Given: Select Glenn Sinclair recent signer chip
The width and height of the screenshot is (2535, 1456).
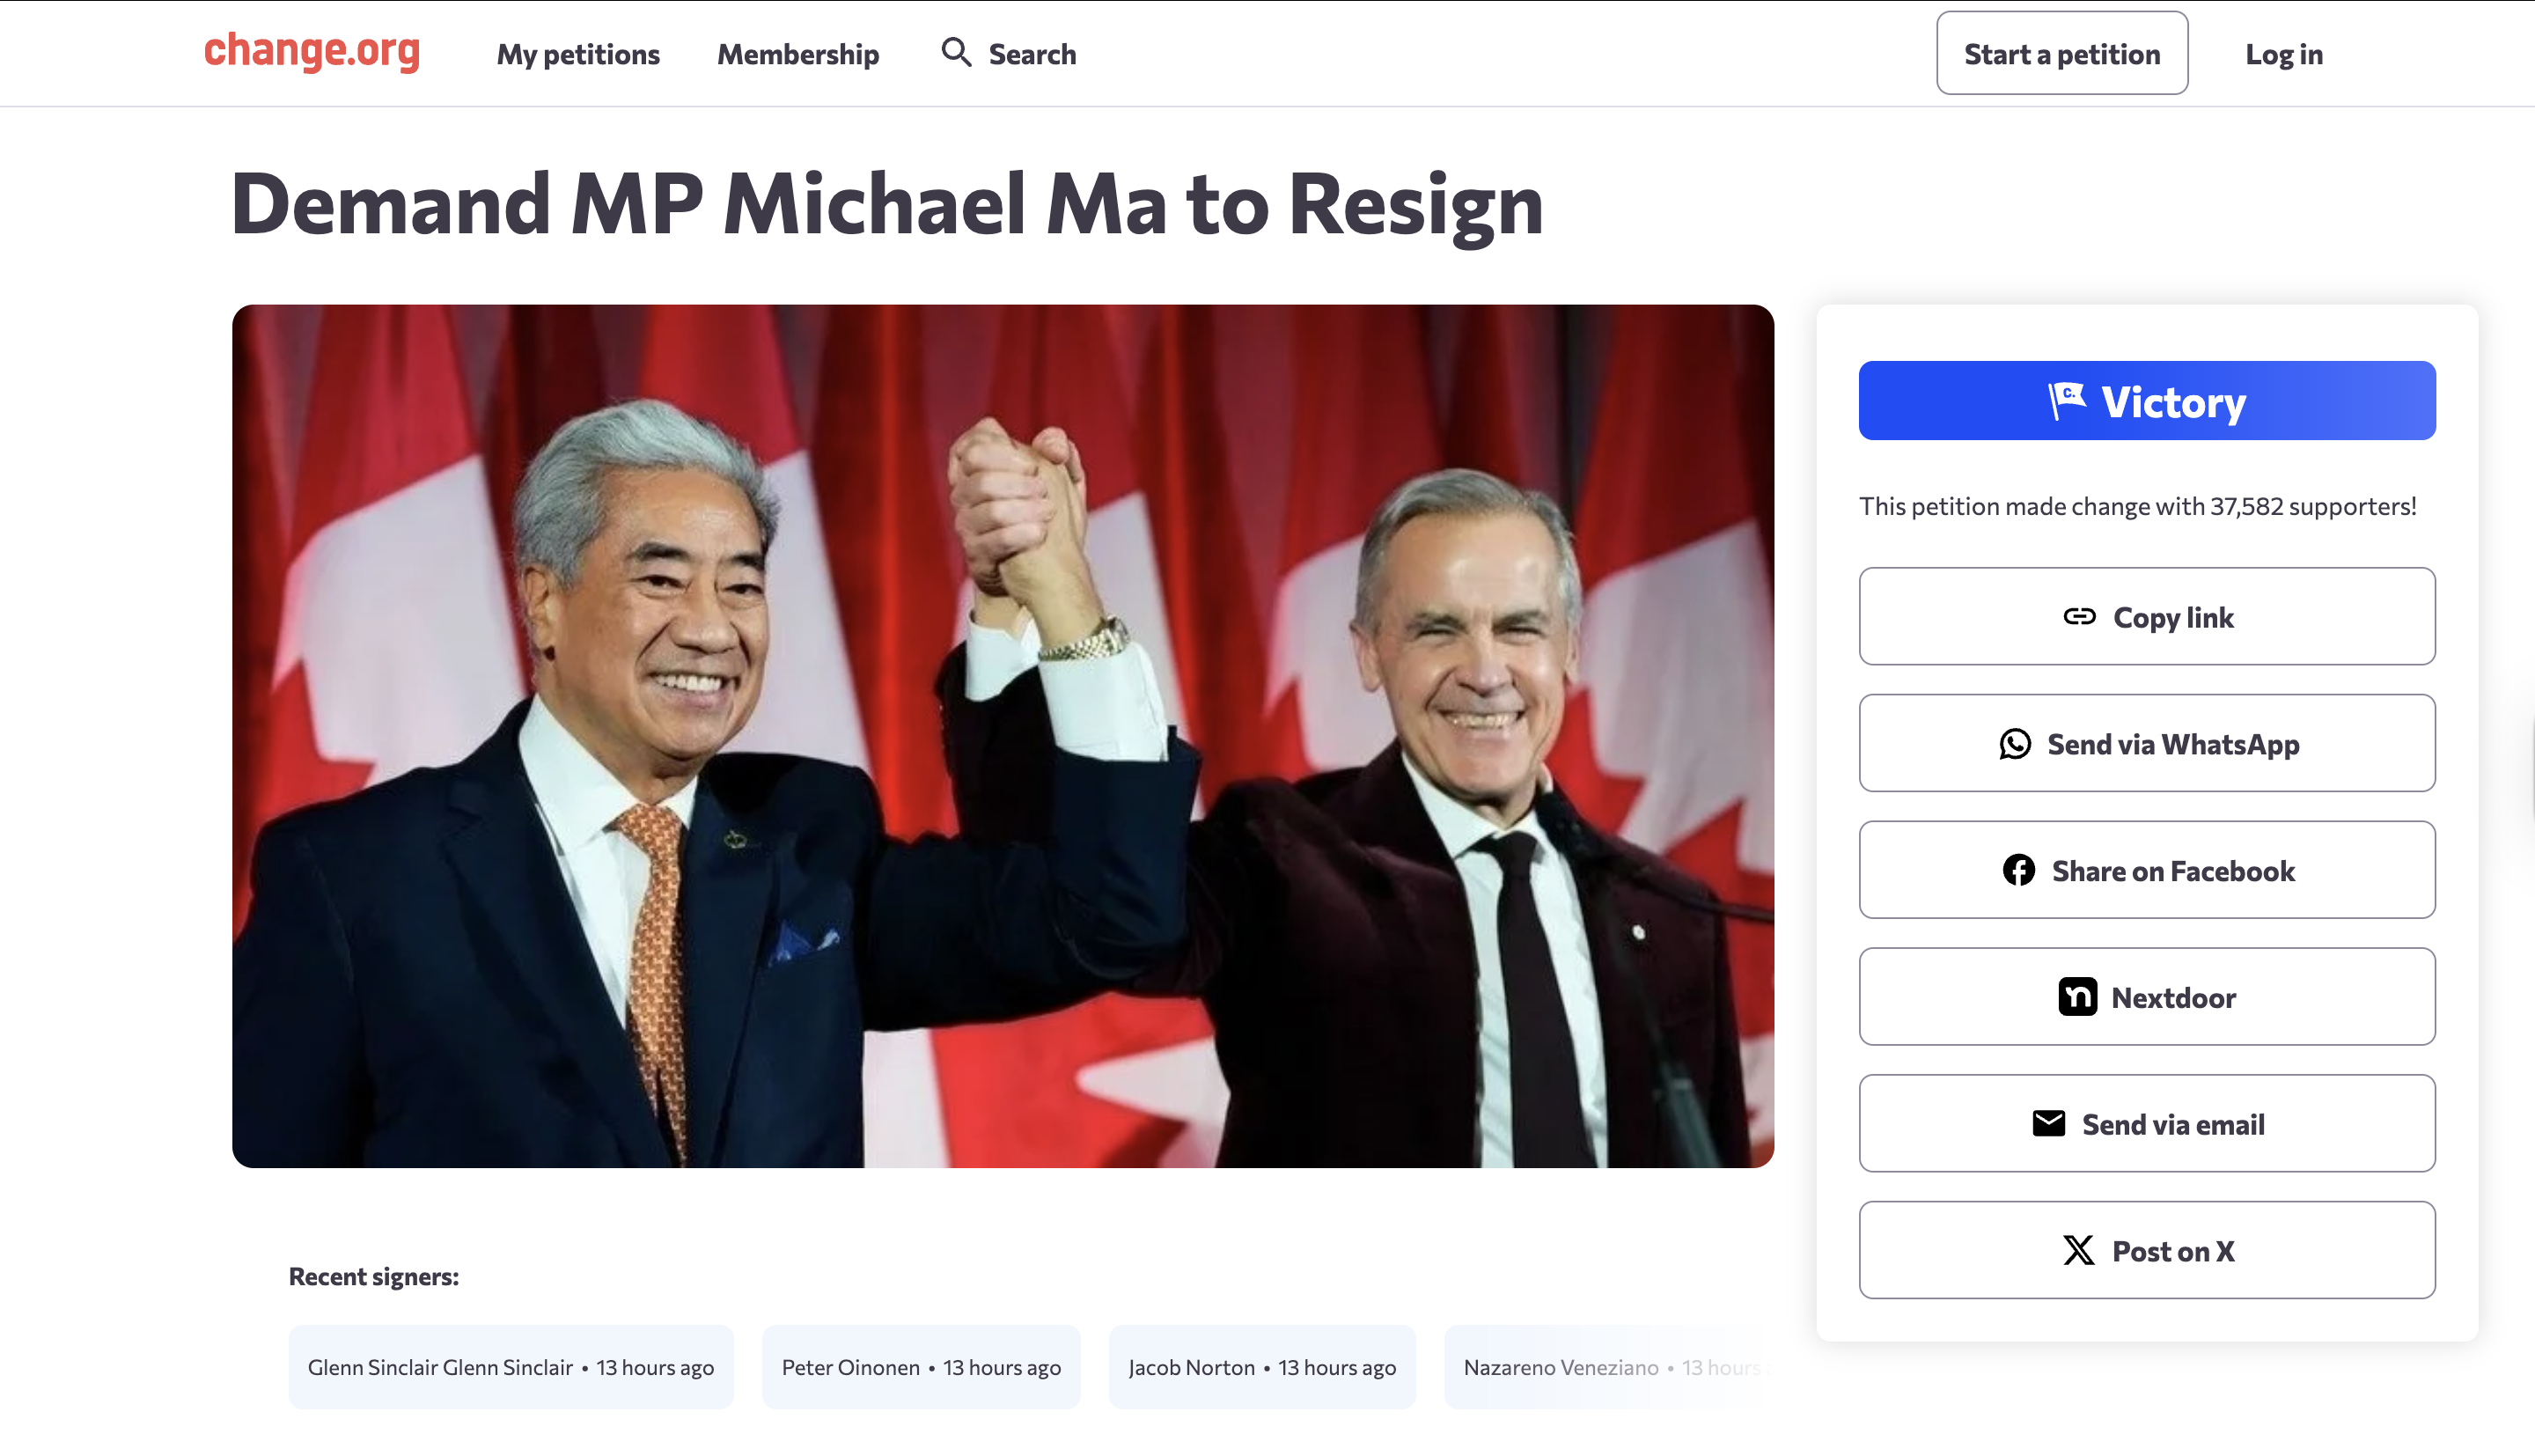Looking at the screenshot, I should 511,1367.
